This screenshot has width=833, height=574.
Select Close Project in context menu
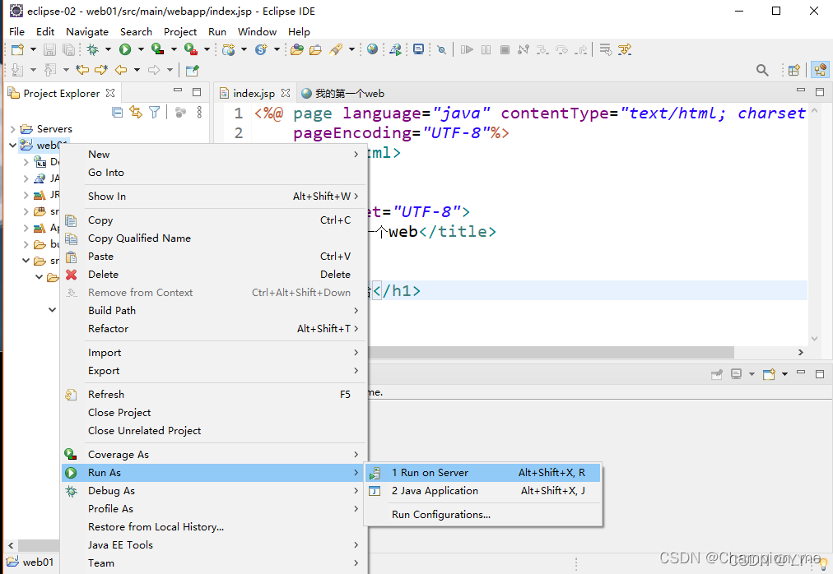213,412
